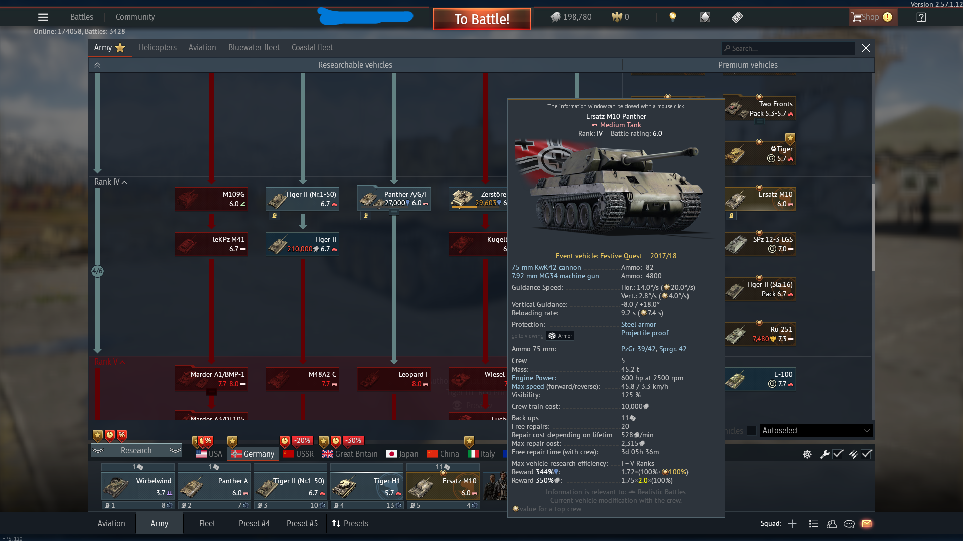Select Tiger H1 crew slot
Viewport: 963px width, 541px height.
(x=367, y=487)
